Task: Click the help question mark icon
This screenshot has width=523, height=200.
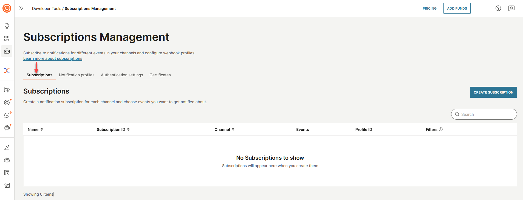Action: coord(498,8)
